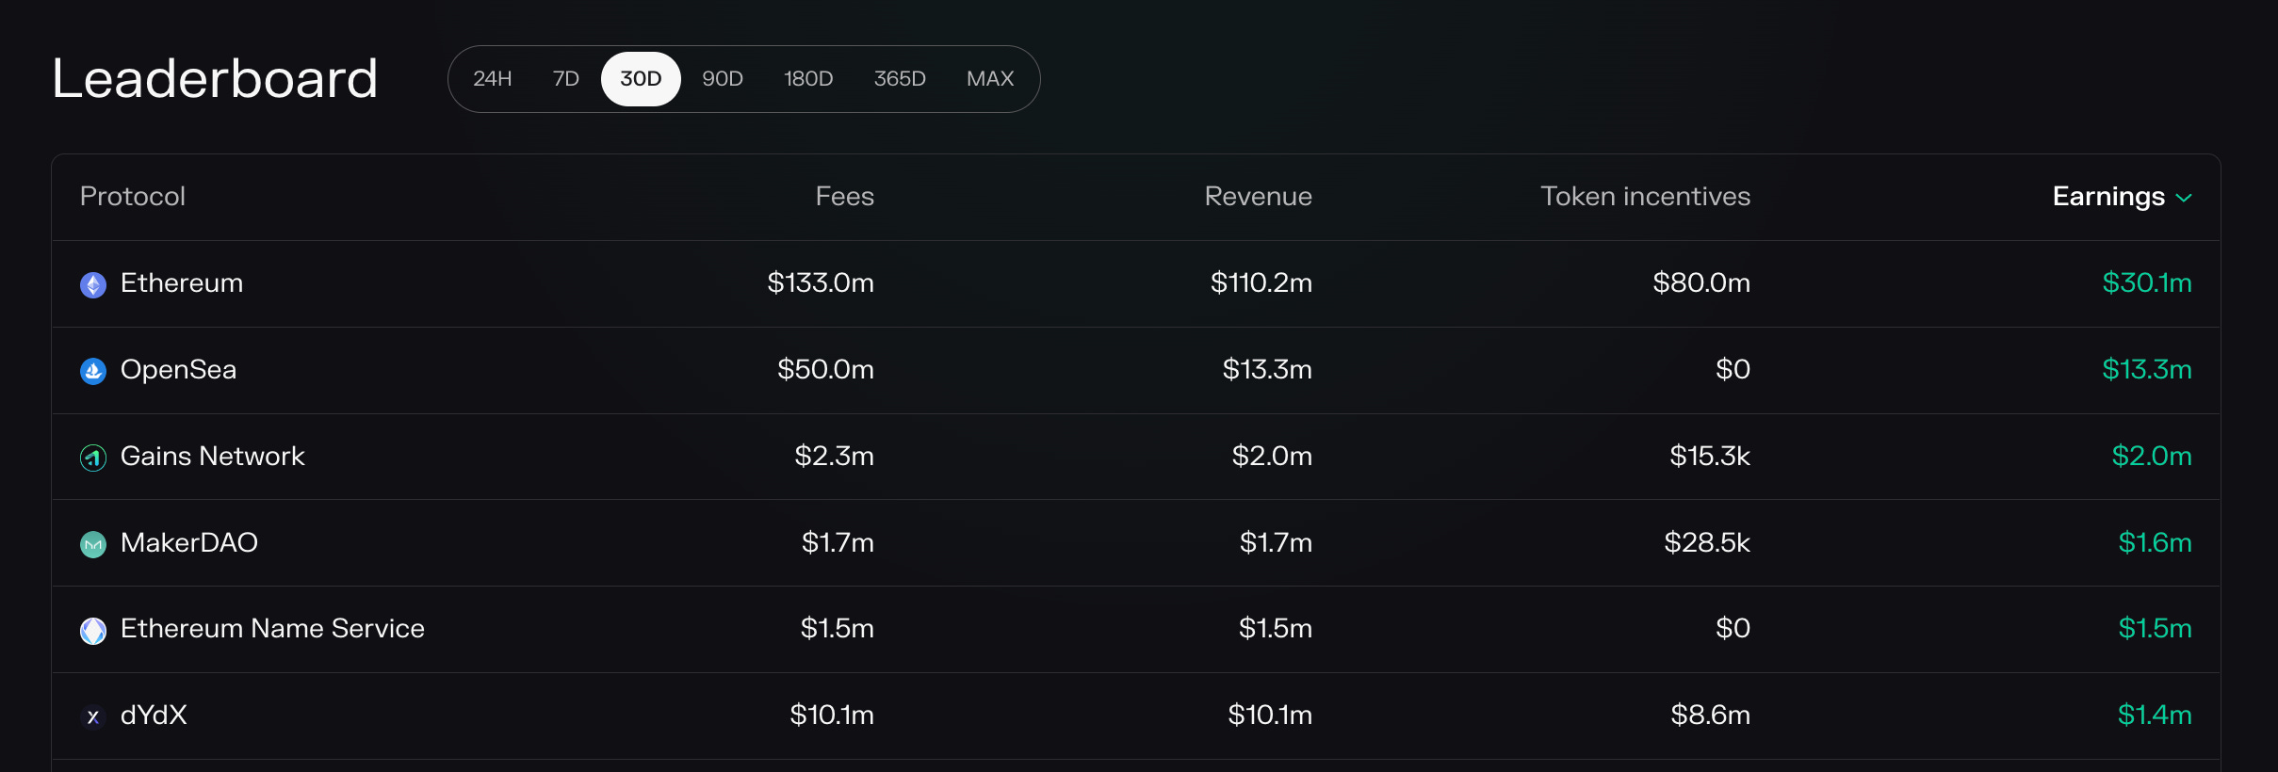This screenshot has width=2278, height=772.
Task: Sort by the Protocol column header
Action: coord(133,196)
